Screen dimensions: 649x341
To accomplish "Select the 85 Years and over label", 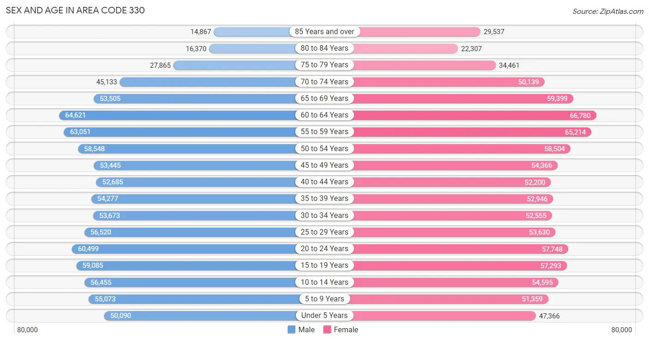I will click(x=324, y=31).
